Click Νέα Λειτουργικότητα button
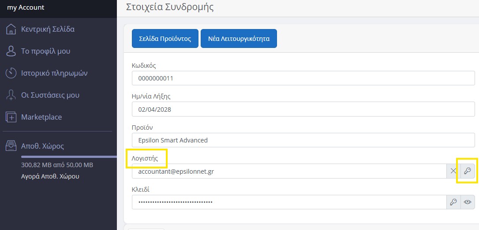This screenshot has width=479, height=230. pos(239,39)
